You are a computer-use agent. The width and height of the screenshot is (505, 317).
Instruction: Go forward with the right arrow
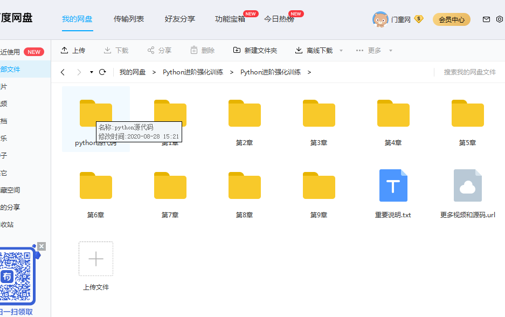click(79, 72)
